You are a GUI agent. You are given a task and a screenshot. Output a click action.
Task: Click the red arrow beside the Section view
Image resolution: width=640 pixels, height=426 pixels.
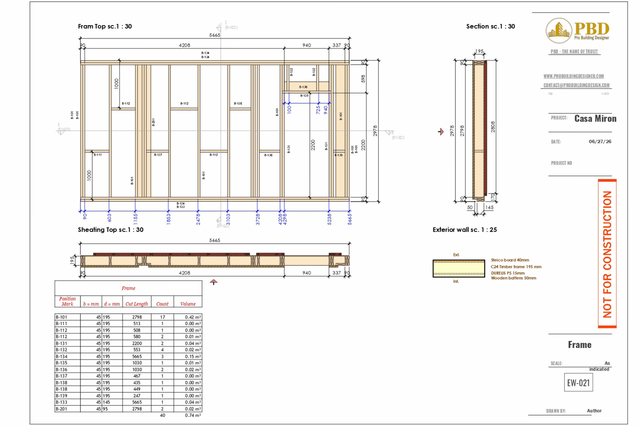pyautogui.click(x=441, y=131)
